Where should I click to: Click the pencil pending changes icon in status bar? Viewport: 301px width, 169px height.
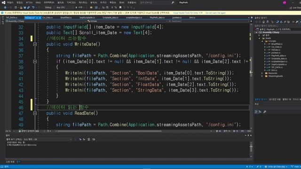pyautogui.click(x=257, y=167)
